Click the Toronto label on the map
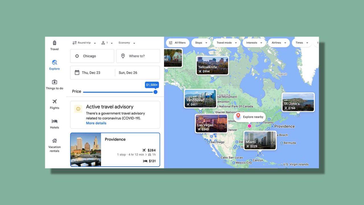 pyautogui.click(x=268, y=122)
